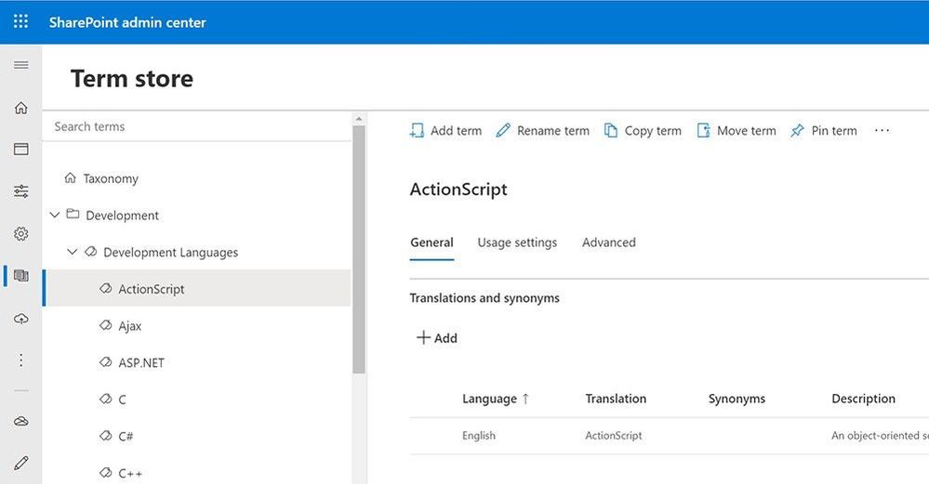Screen dimensions: 929x484
Task: Collapse the Development group chevron
Action: [x=55, y=215]
